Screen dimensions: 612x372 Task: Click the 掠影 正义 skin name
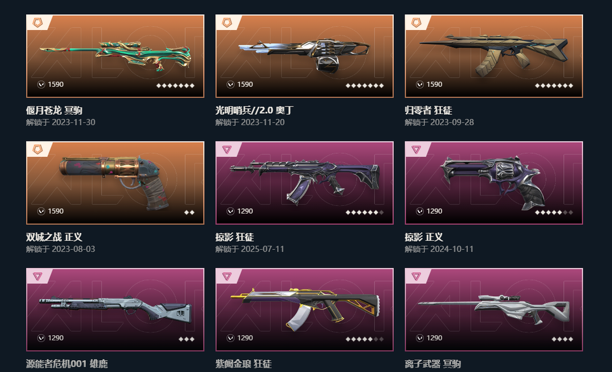424,237
